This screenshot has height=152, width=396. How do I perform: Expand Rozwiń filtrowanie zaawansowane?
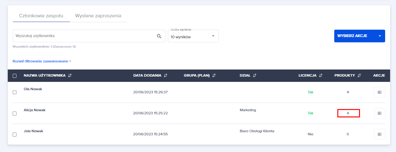tap(42, 61)
